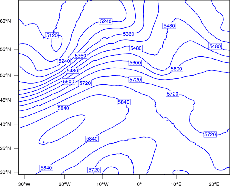This screenshot has width=230, height=186.
Task: Click the 5120 contour label
Action: pos(52,35)
